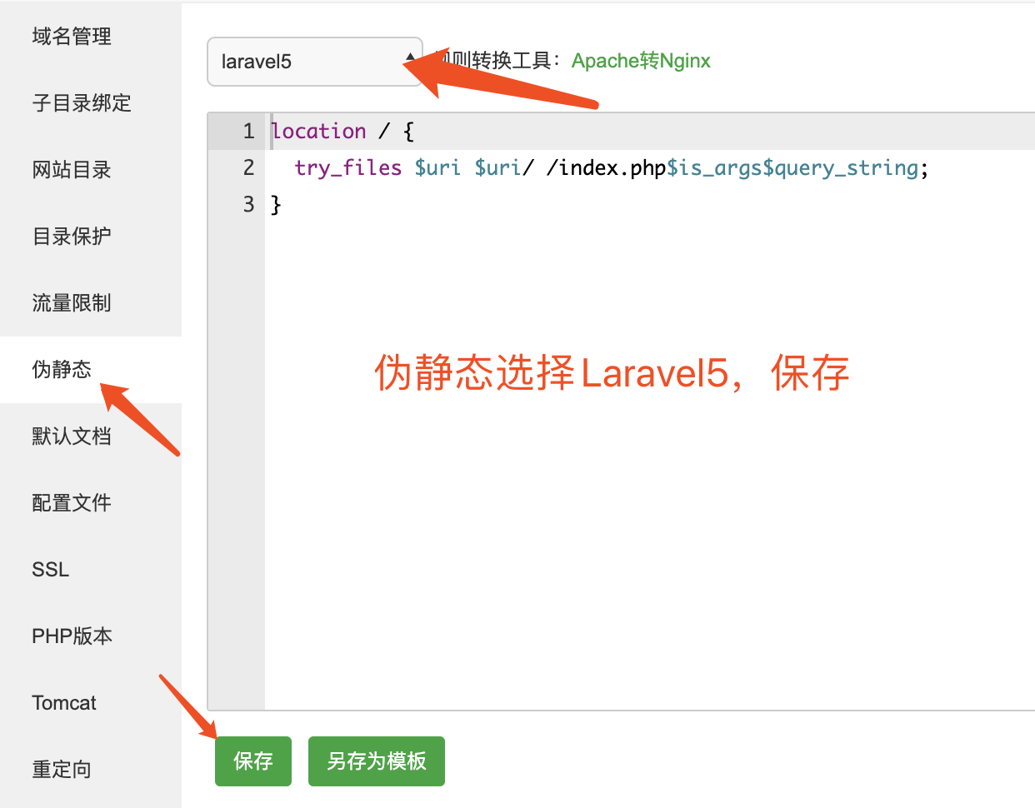Save the rewrite rules with 保存 button
The height and width of the screenshot is (808, 1035).
(252, 761)
